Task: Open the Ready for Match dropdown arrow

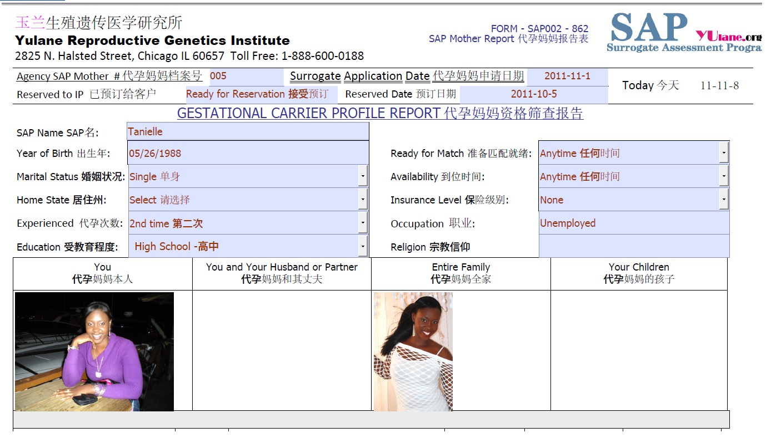Action: tap(724, 152)
